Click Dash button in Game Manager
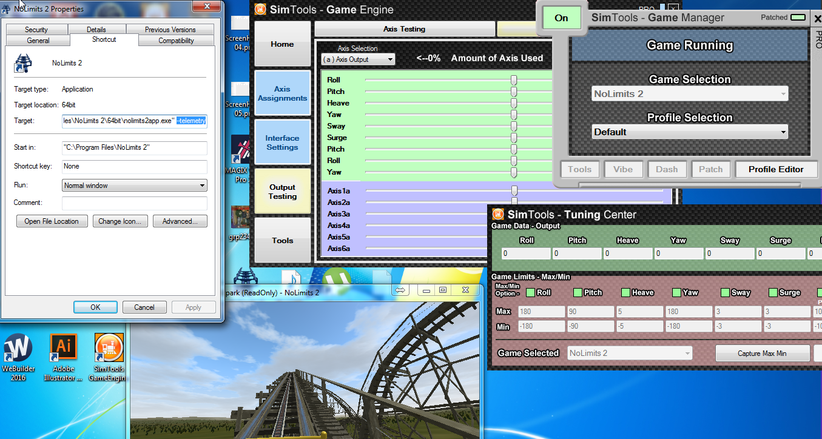This screenshot has width=822, height=439. click(667, 169)
